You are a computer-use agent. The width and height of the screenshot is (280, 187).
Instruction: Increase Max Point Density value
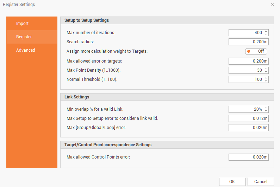click(266, 69)
